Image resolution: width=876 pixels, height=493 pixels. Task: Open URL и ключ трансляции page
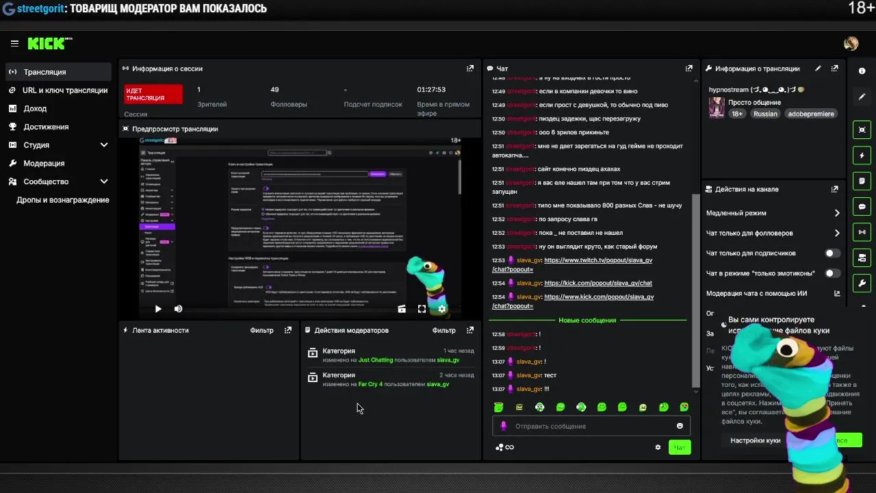coord(58,90)
